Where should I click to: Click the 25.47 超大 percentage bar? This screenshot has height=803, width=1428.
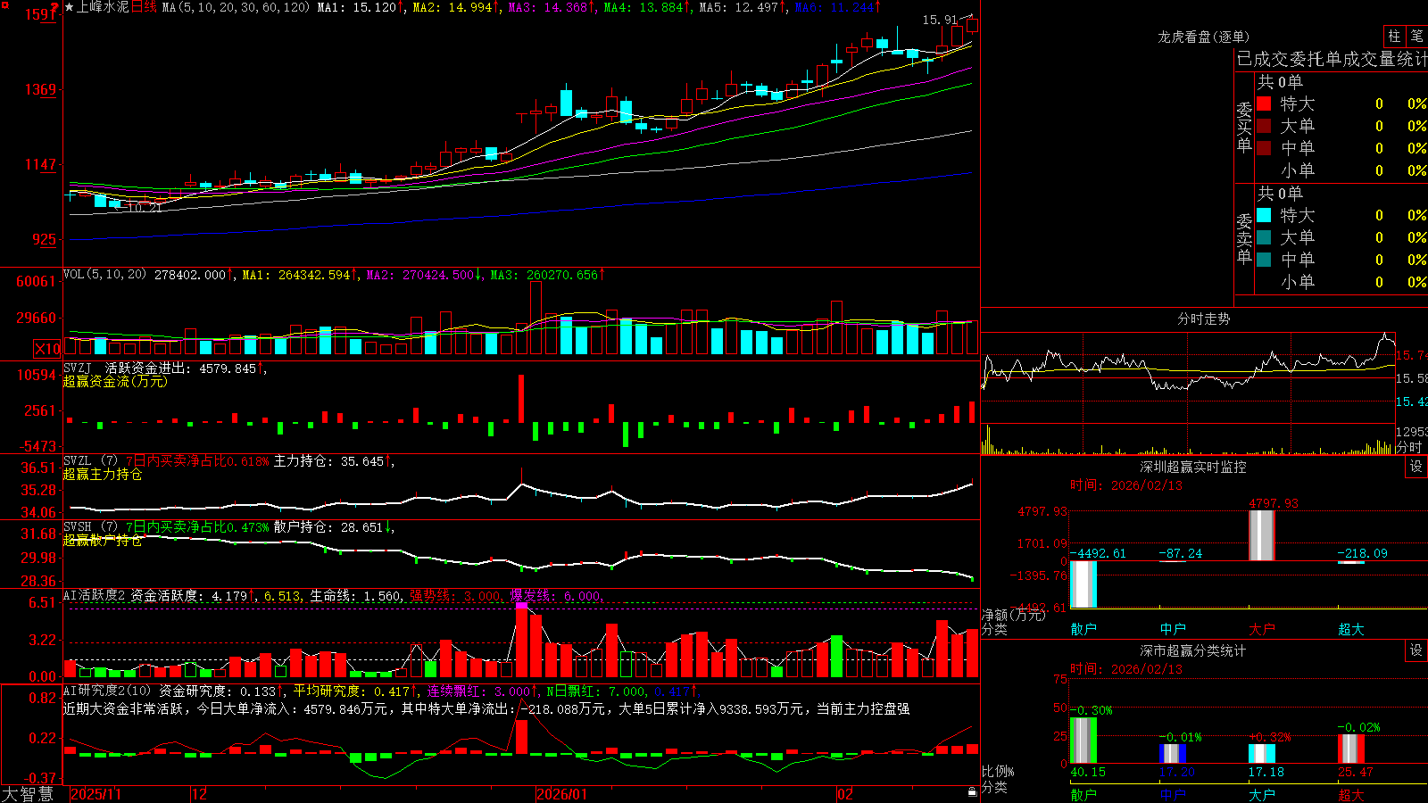1351,749
